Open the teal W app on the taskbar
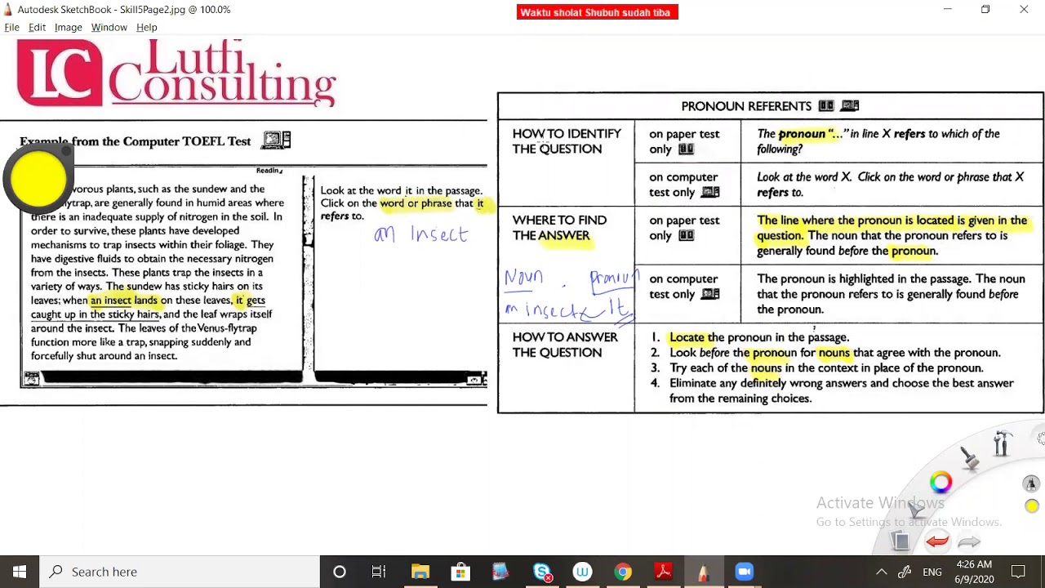The width and height of the screenshot is (1045, 588). pyautogui.click(x=582, y=572)
